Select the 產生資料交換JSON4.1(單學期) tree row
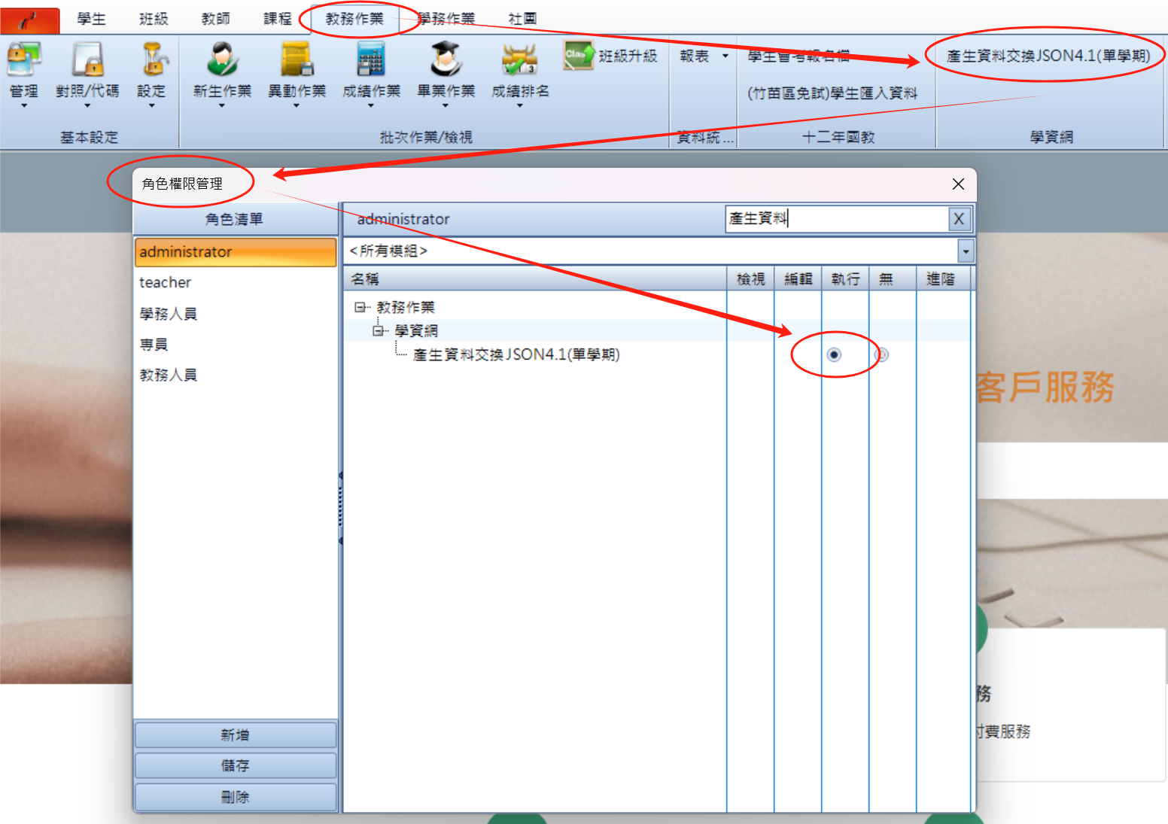The height and width of the screenshot is (824, 1168). point(516,354)
